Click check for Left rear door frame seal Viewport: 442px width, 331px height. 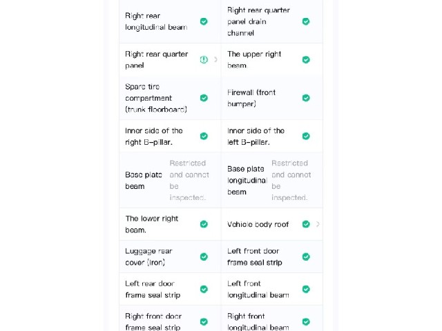coord(204,290)
